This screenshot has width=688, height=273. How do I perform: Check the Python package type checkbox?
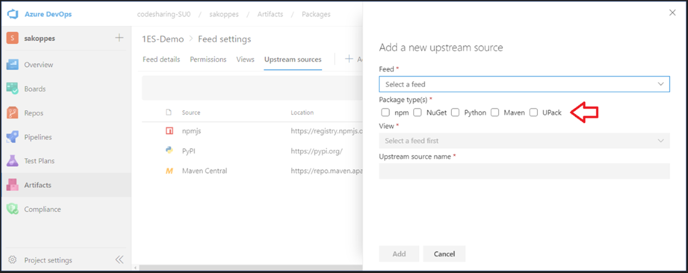click(455, 112)
